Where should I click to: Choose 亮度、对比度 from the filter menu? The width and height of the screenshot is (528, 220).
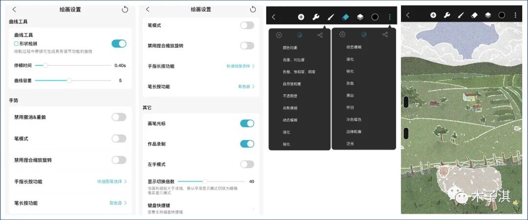294,60
